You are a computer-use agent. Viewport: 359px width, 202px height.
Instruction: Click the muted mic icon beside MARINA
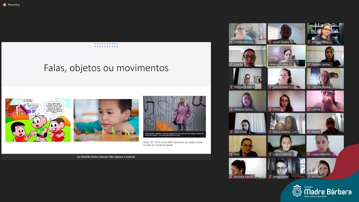click(x=309, y=177)
